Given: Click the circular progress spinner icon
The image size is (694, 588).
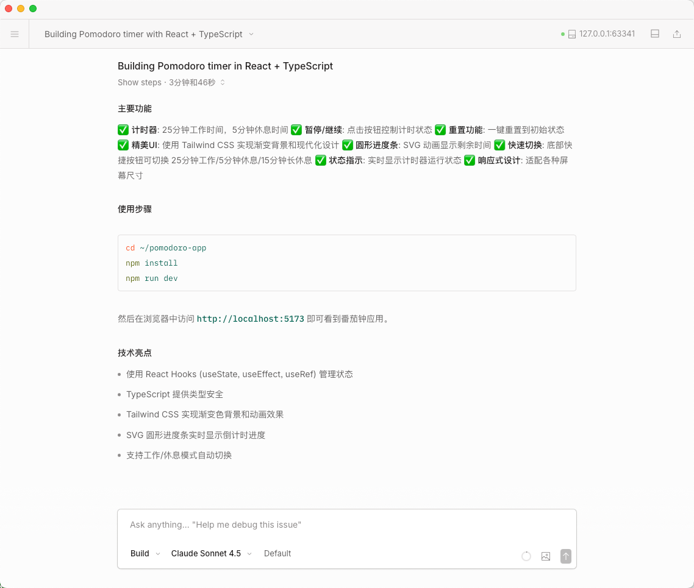Looking at the screenshot, I should (526, 556).
